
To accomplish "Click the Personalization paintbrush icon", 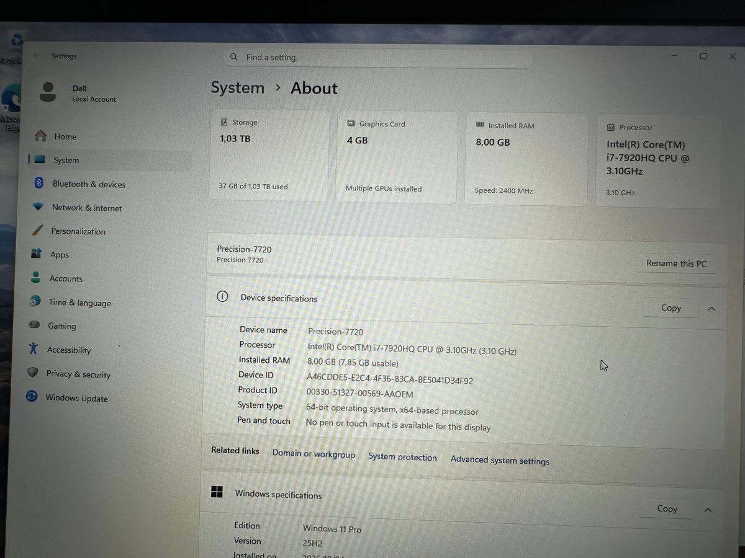I will 37,231.
